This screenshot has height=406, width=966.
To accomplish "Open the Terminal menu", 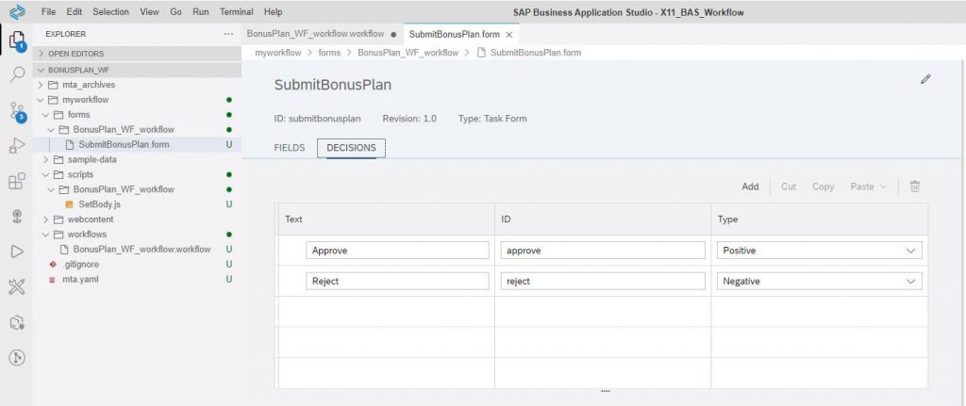I will [x=237, y=11].
